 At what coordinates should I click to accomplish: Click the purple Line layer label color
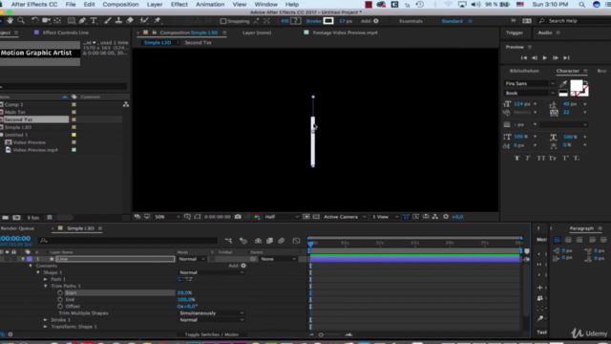point(30,259)
